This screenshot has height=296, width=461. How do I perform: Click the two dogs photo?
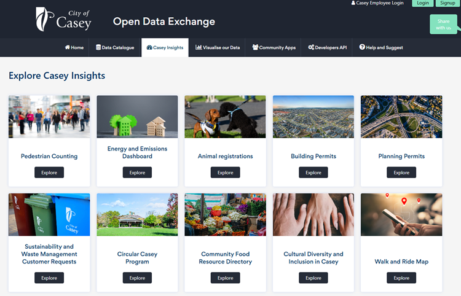(x=225, y=117)
